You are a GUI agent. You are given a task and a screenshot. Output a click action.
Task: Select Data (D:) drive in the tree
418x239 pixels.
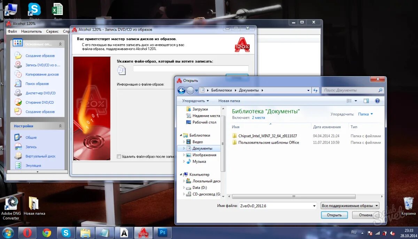point(197,188)
